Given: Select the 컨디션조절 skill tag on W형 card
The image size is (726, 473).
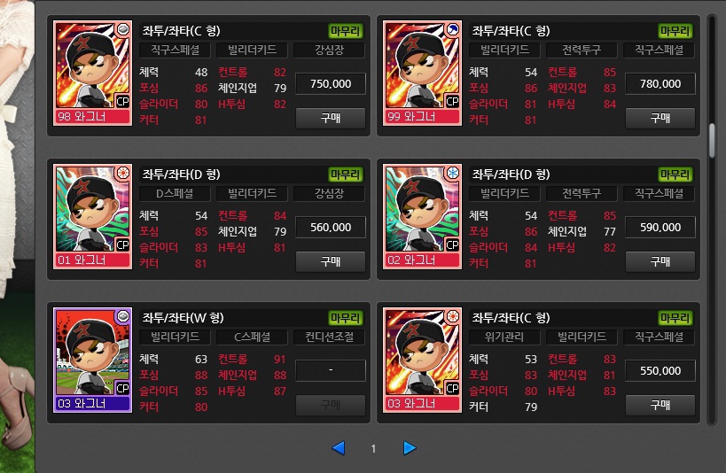Looking at the screenshot, I should pyautogui.click(x=329, y=337).
